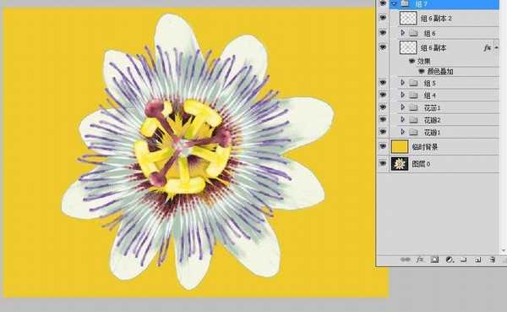The image size is (507, 312).
Task: Click the fx badge on the 组 6 副本 layer
Action: click(488, 48)
